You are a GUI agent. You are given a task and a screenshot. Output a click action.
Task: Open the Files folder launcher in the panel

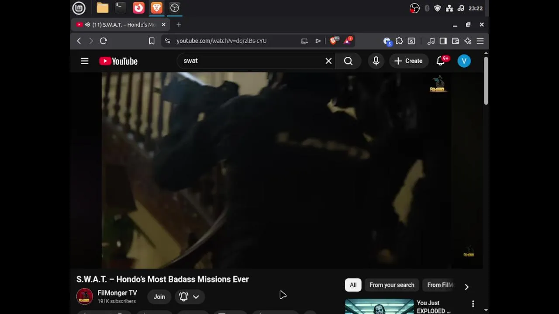[103, 8]
